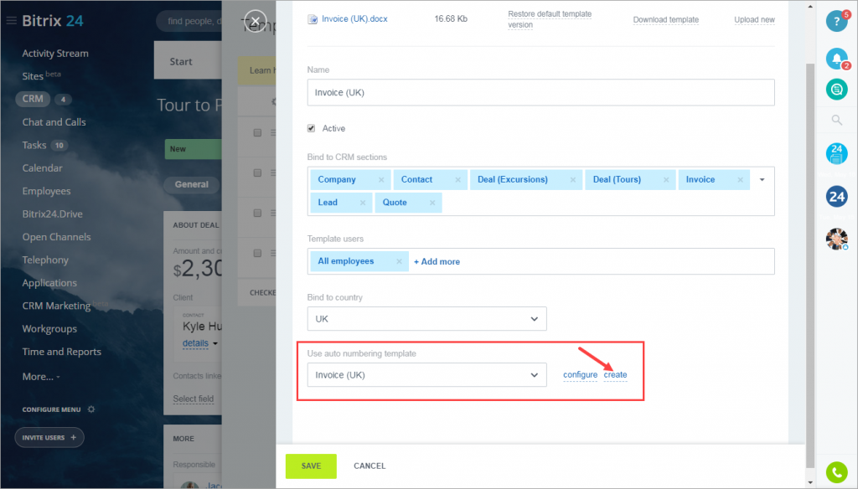
Task: Open Chat and Calls in the left menu
Action: pos(54,122)
